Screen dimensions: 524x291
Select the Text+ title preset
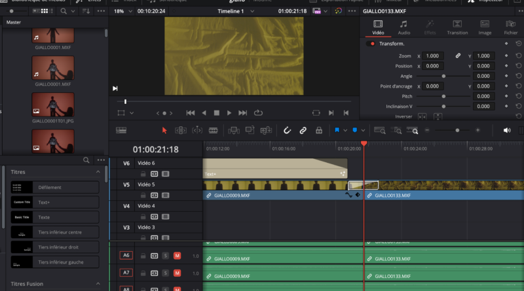tap(55, 202)
